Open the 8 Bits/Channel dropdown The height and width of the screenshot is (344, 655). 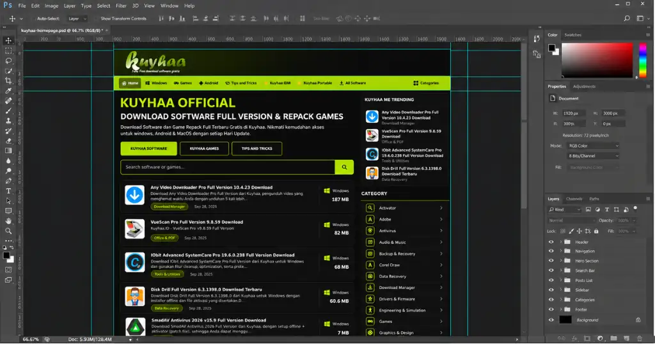pyautogui.click(x=593, y=156)
